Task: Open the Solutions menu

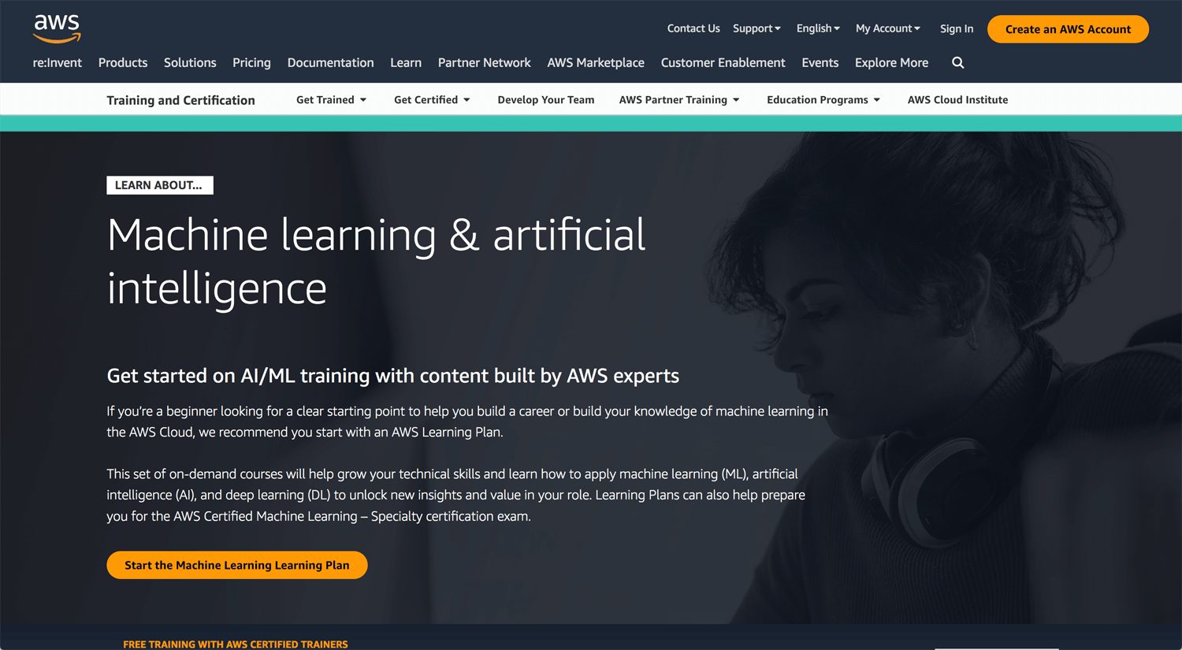Action: coord(190,63)
